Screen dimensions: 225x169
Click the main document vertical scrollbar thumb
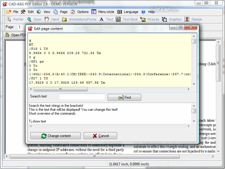point(218,63)
